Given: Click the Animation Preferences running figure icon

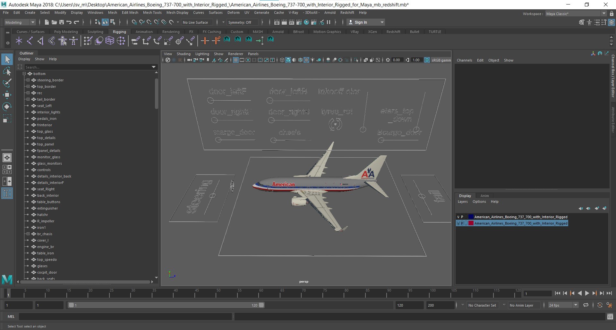Looking at the screenshot, I should tap(609, 305).
